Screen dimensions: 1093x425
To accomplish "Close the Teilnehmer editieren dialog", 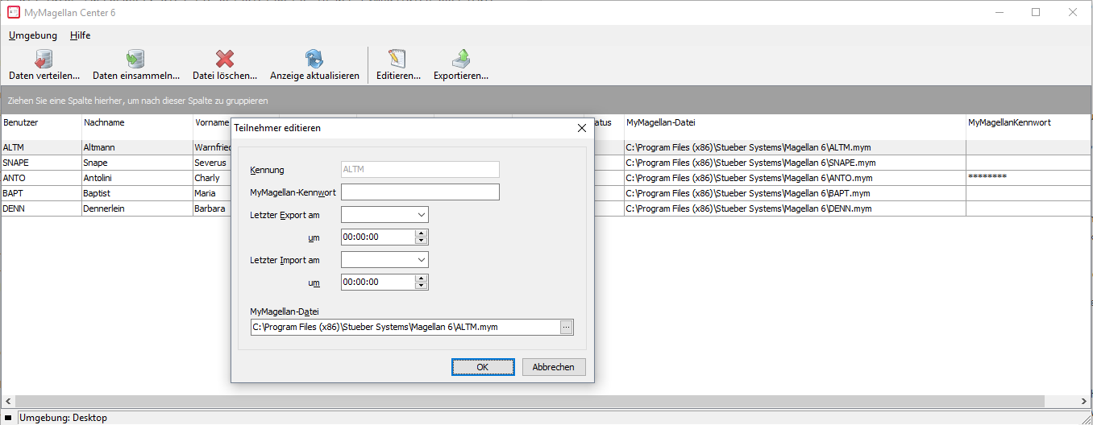I will [x=582, y=128].
